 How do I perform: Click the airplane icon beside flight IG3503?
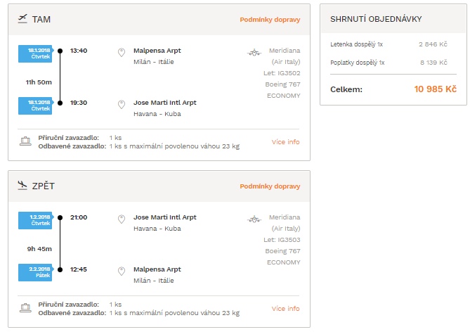pos(254,219)
